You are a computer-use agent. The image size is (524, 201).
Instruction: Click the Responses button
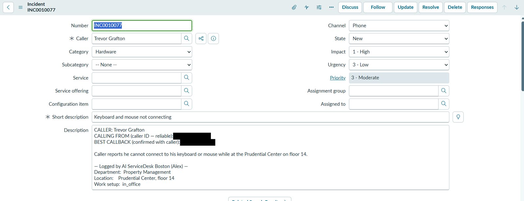coord(482,7)
